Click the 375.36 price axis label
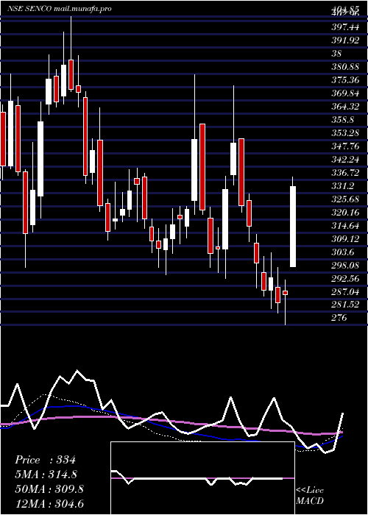This screenshot has width=368, height=515. pos(346,79)
